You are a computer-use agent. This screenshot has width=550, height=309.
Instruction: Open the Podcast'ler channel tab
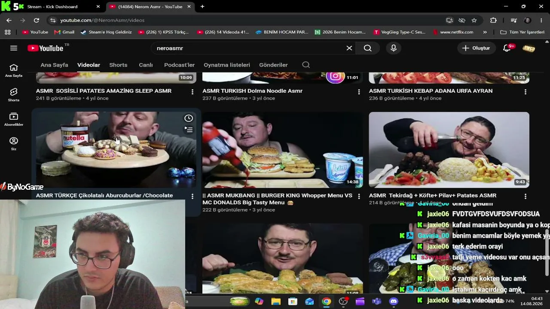179,65
